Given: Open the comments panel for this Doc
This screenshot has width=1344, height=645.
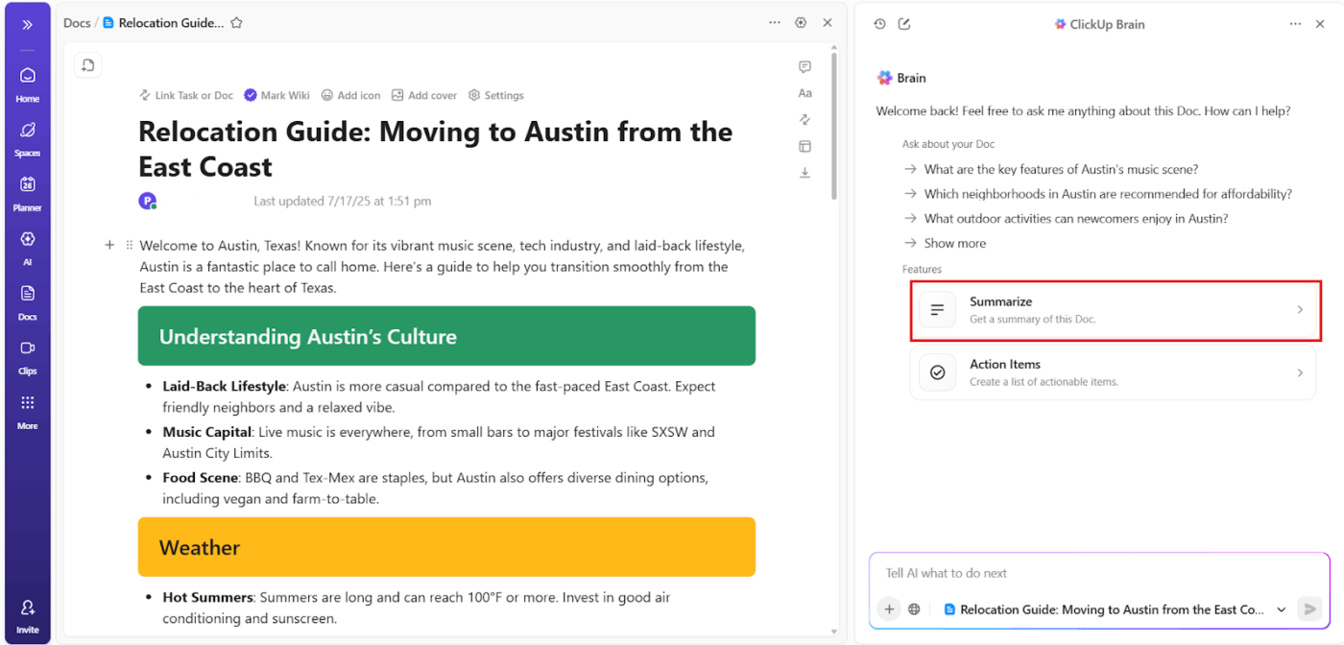Looking at the screenshot, I should pos(804,66).
